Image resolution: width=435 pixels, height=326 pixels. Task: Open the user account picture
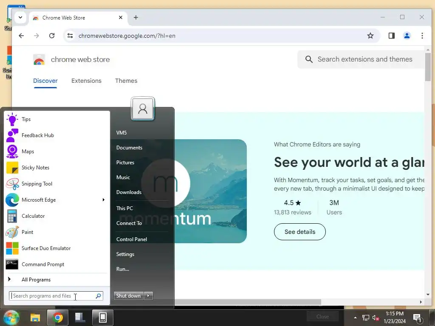(x=143, y=109)
